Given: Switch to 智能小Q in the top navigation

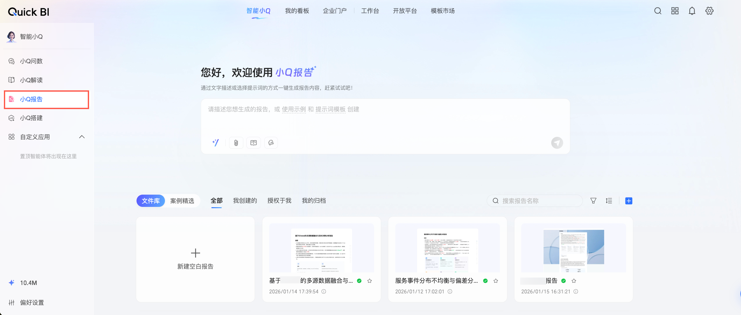Looking at the screenshot, I should click(259, 11).
